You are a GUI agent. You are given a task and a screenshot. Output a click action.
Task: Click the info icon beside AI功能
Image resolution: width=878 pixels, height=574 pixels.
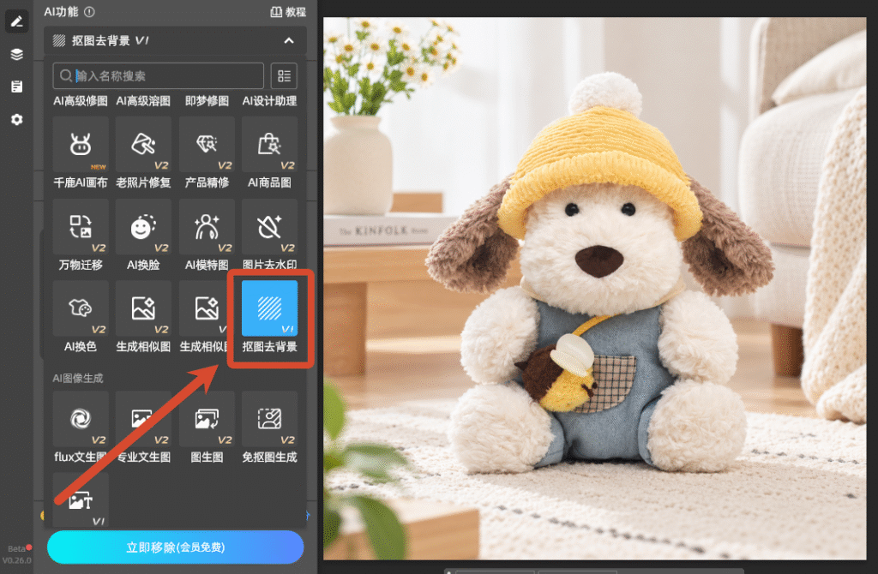point(89,11)
